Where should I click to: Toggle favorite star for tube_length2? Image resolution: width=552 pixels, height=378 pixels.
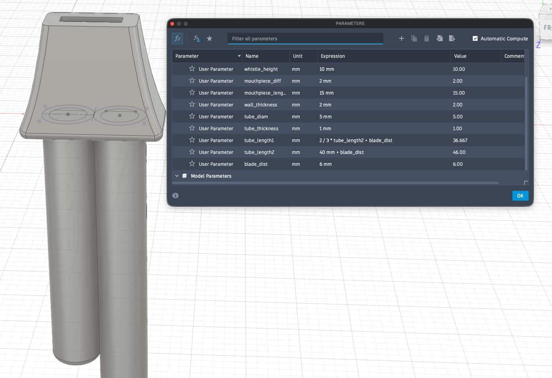click(192, 152)
